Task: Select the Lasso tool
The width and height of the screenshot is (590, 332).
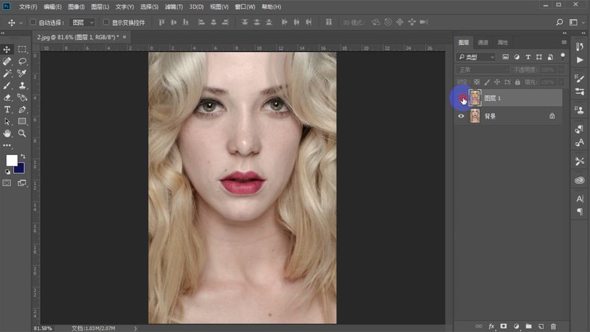Action: pos(22,61)
